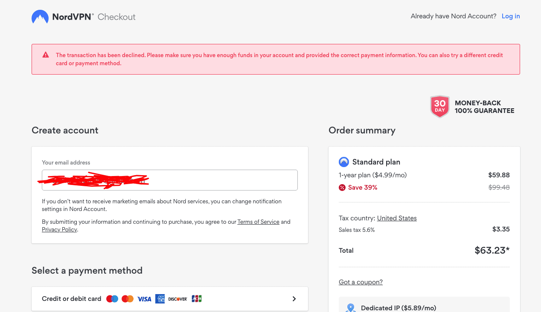The width and height of the screenshot is (541, 312).
Task: Expand the Credit or debit card chevron
Action: [294, 299]
